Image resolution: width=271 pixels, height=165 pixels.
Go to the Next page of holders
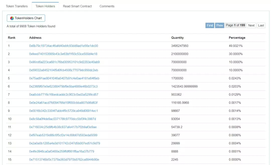pyautogui.click(x=251, y=25)
